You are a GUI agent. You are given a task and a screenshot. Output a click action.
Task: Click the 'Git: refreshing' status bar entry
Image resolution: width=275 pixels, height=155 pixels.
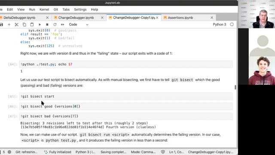tap(27, 152)
